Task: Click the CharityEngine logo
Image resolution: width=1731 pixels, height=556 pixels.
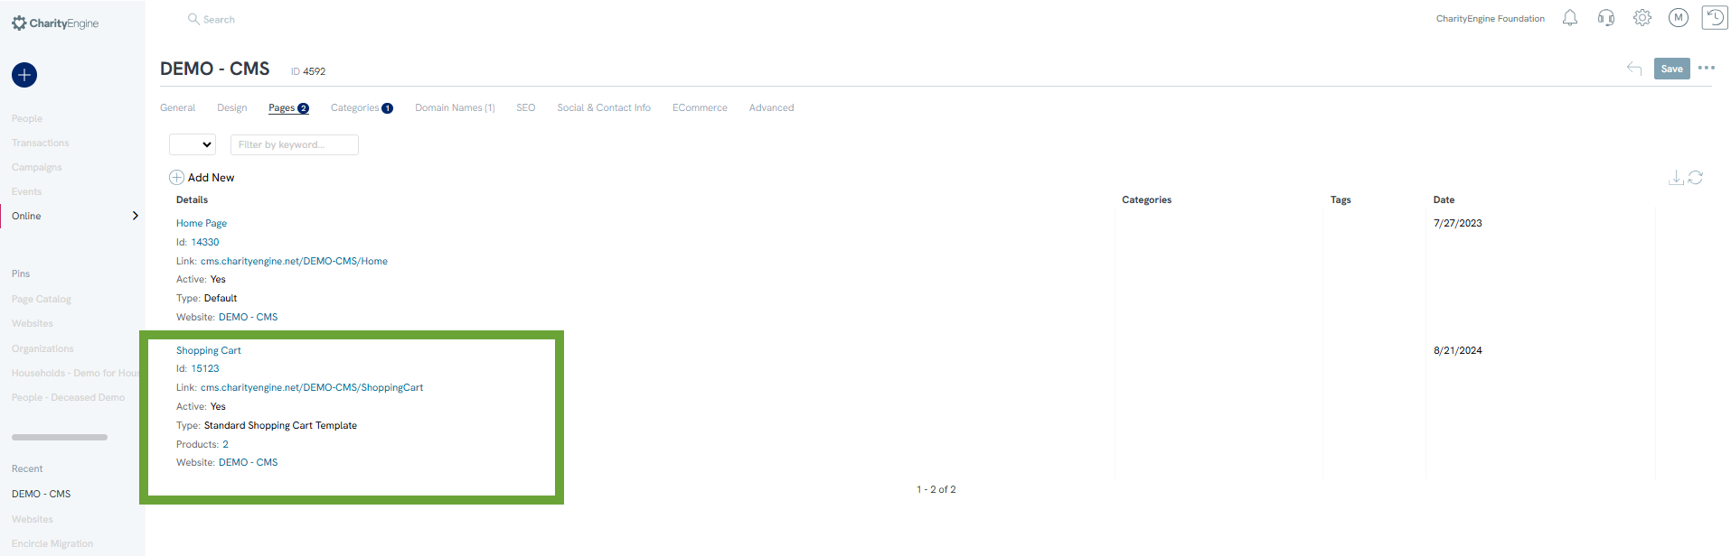Action: (x=55, y=23)
